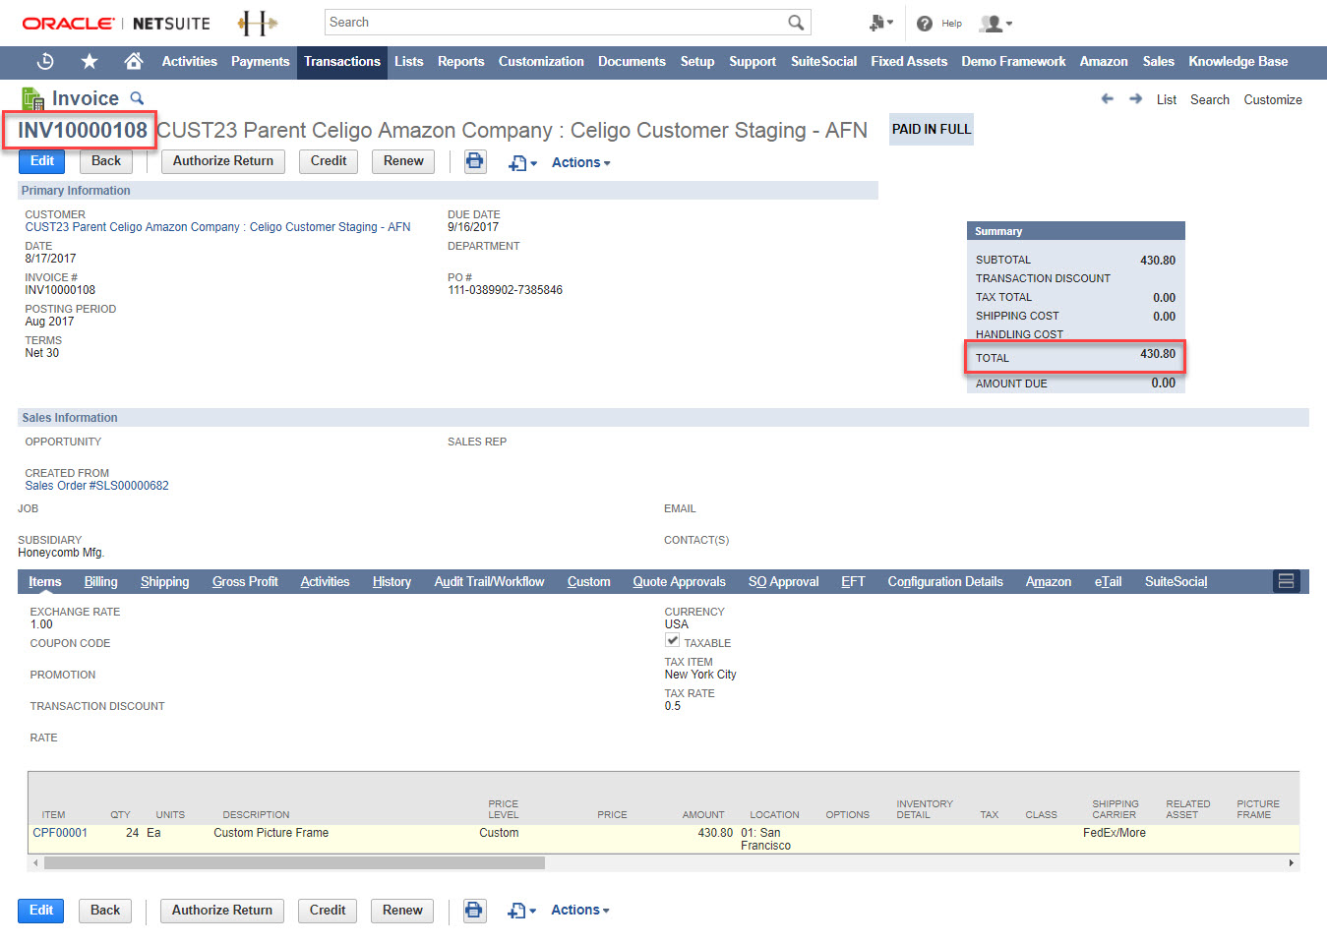Toggle the Taxable checkbox
Viewport: 1327px width, 944px height.
pos(673,640)
